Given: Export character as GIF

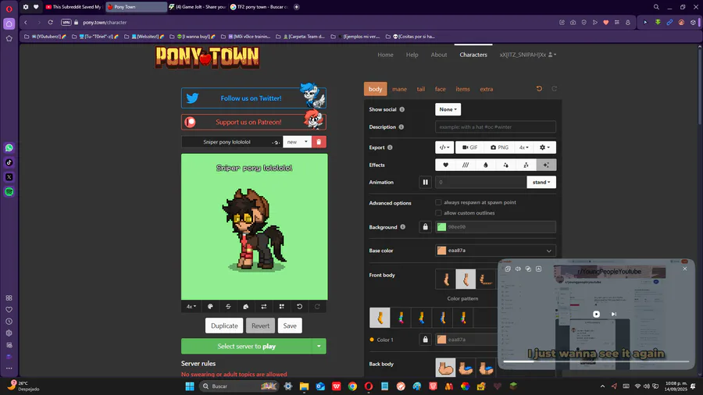Looking at the screenshot, I should (x=470, y=148).
